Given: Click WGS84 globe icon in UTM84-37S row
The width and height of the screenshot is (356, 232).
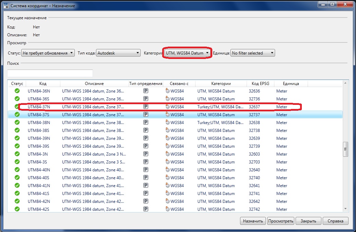Looking at the screenshot, I should 167,115.
